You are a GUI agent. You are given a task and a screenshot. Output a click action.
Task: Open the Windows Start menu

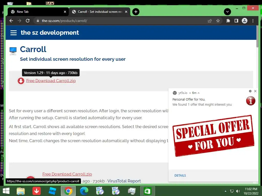click(x=6, y=191)
